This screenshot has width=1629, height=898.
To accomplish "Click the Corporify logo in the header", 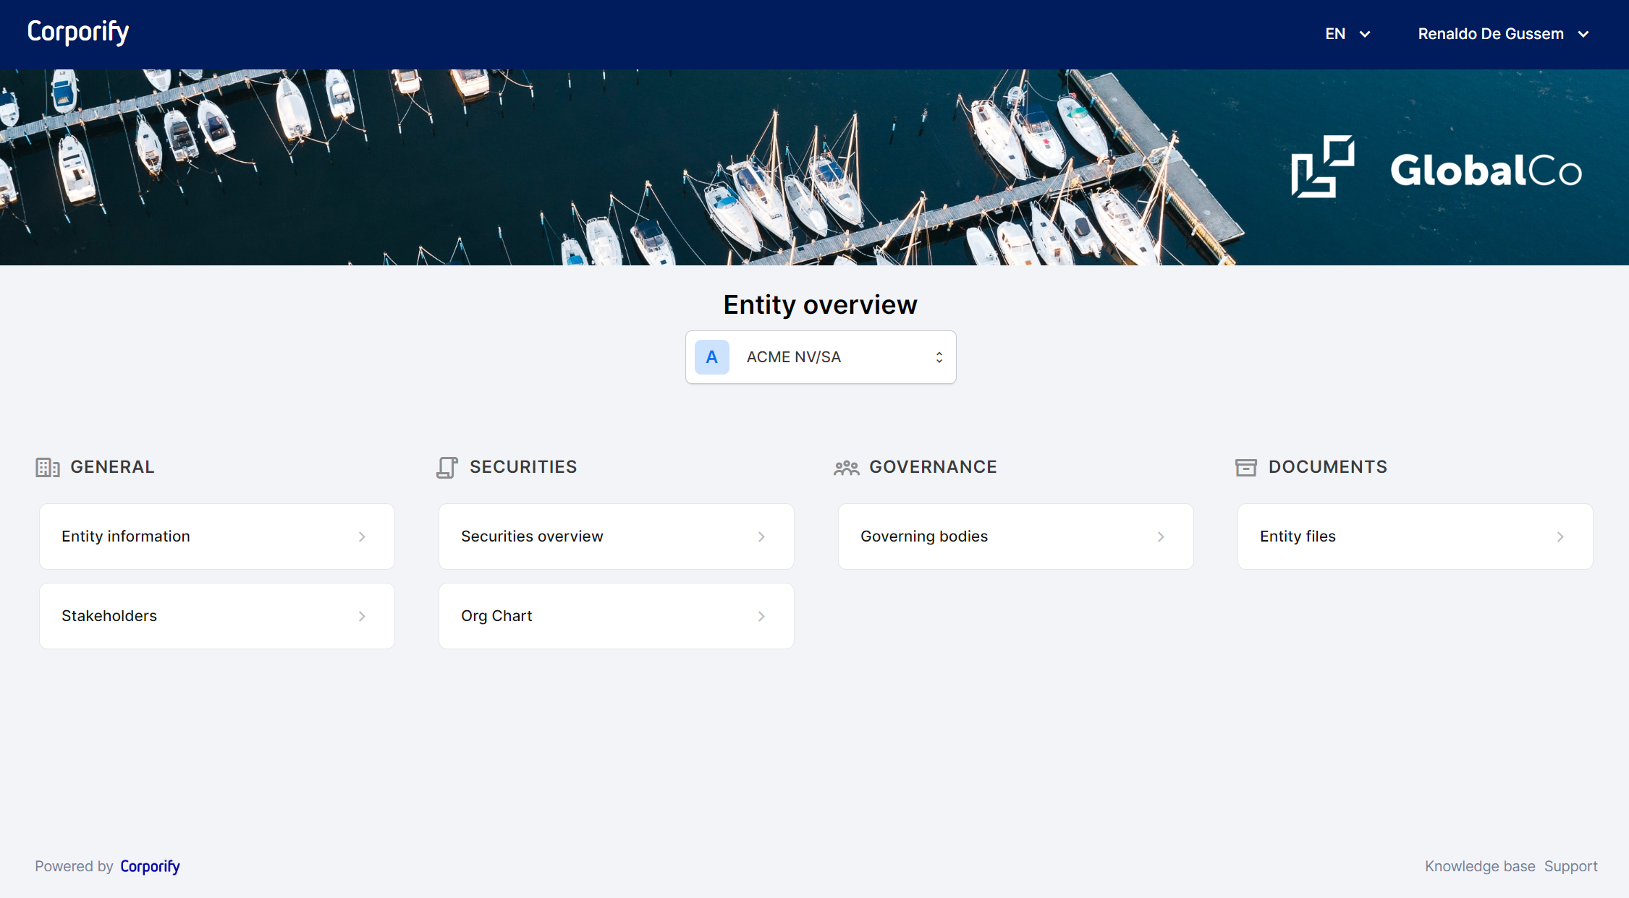I will 77,33.
